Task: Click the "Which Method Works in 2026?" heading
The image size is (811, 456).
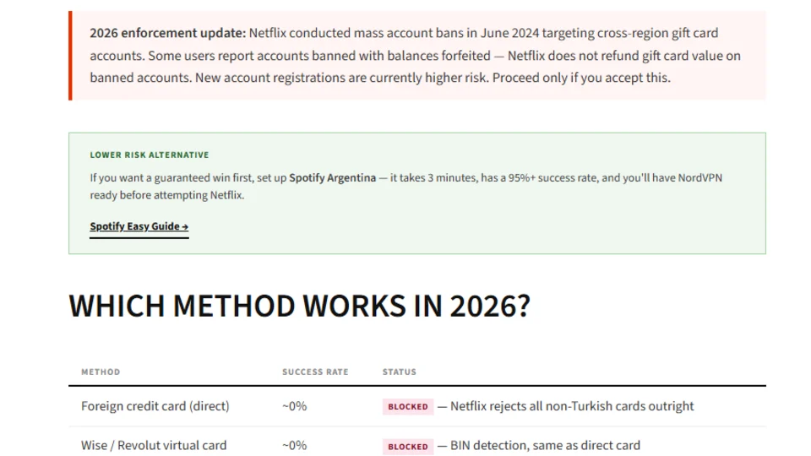Action: [x=299, y=306]
